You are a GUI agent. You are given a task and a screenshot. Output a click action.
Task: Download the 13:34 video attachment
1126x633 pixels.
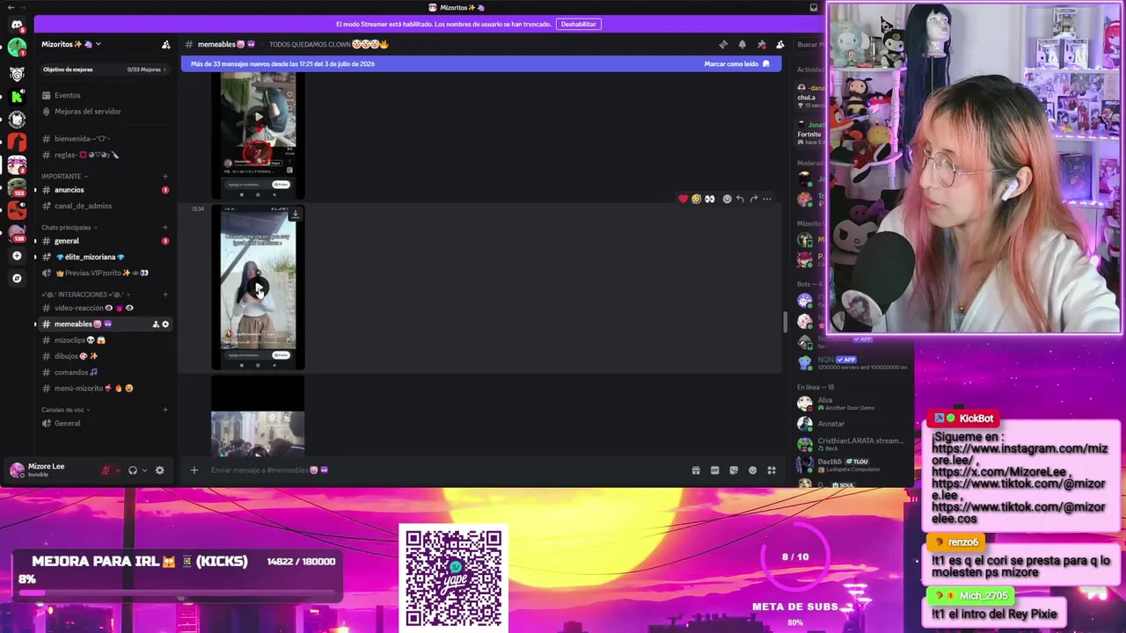pos(296,213)
